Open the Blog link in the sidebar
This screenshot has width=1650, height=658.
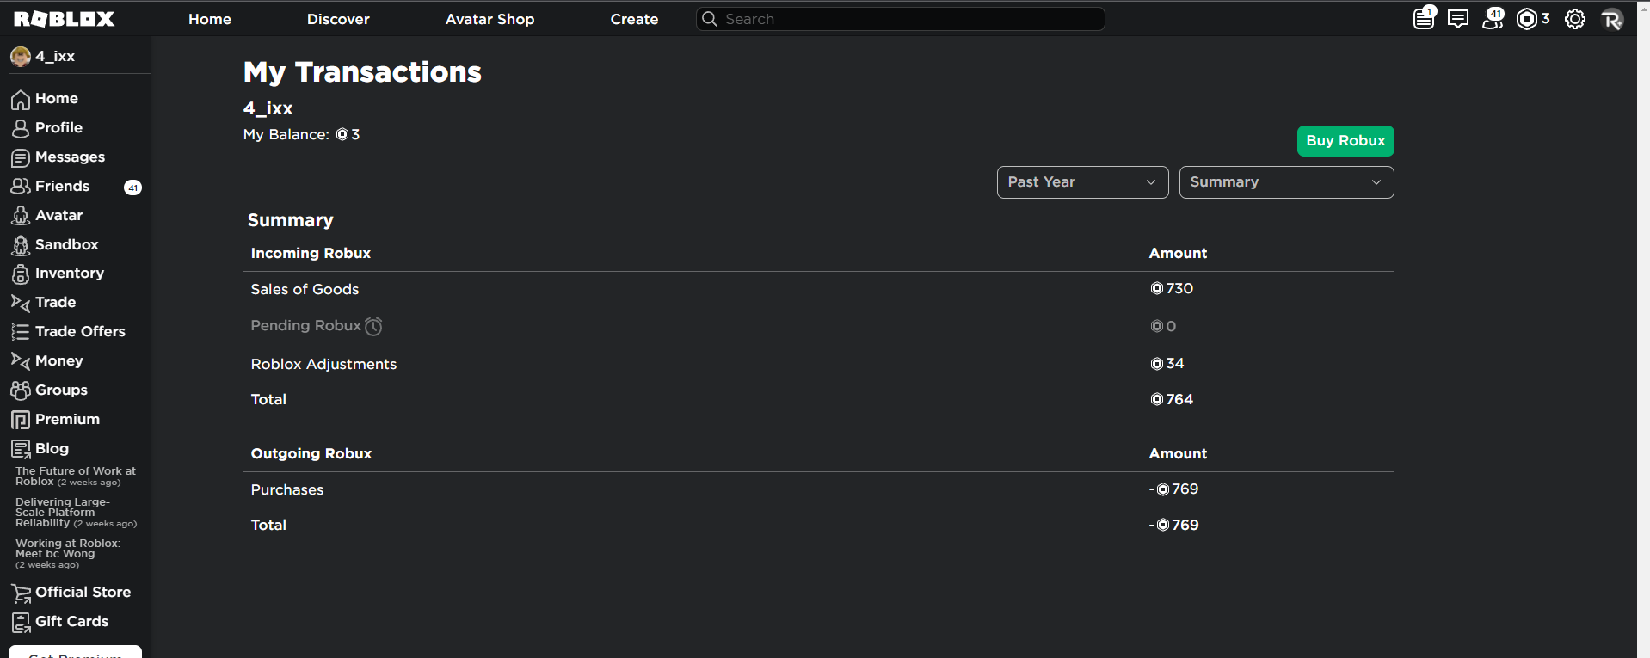coord(52,449)
